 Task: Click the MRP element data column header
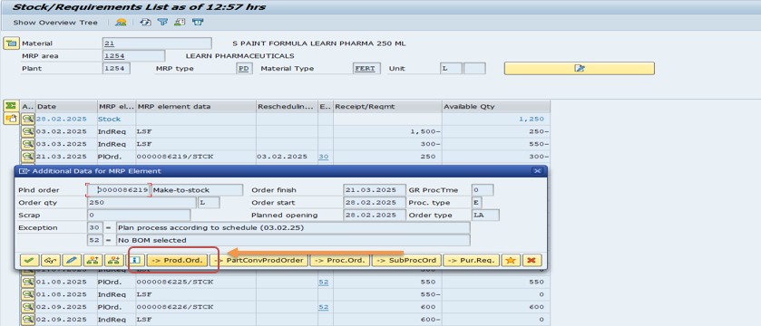196,106
